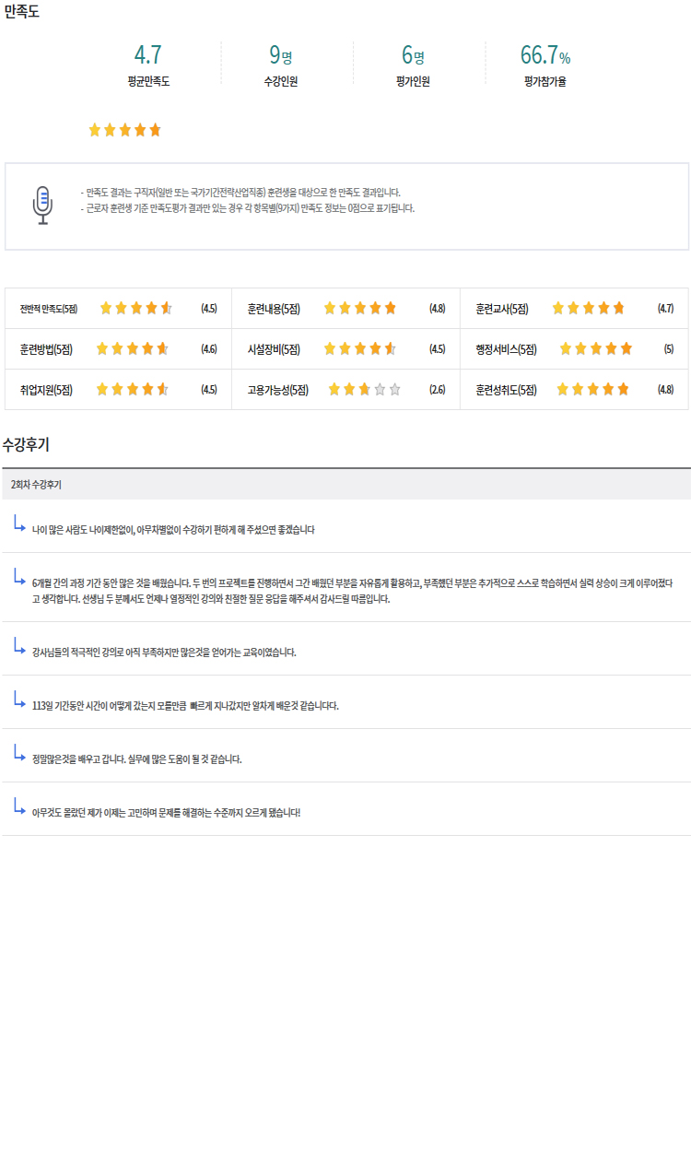Click the 행정서비스 five-star rating
Image resolution: width=691 pixels, height=1176 pixels.
(596, 349)
